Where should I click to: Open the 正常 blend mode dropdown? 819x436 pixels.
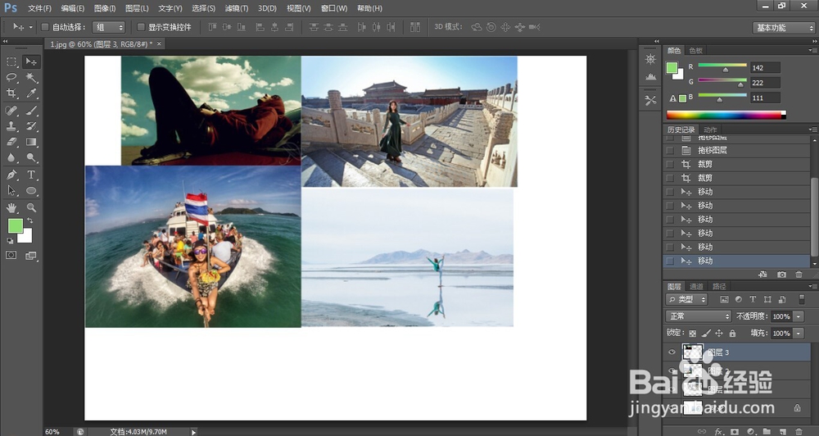(699, 316)
